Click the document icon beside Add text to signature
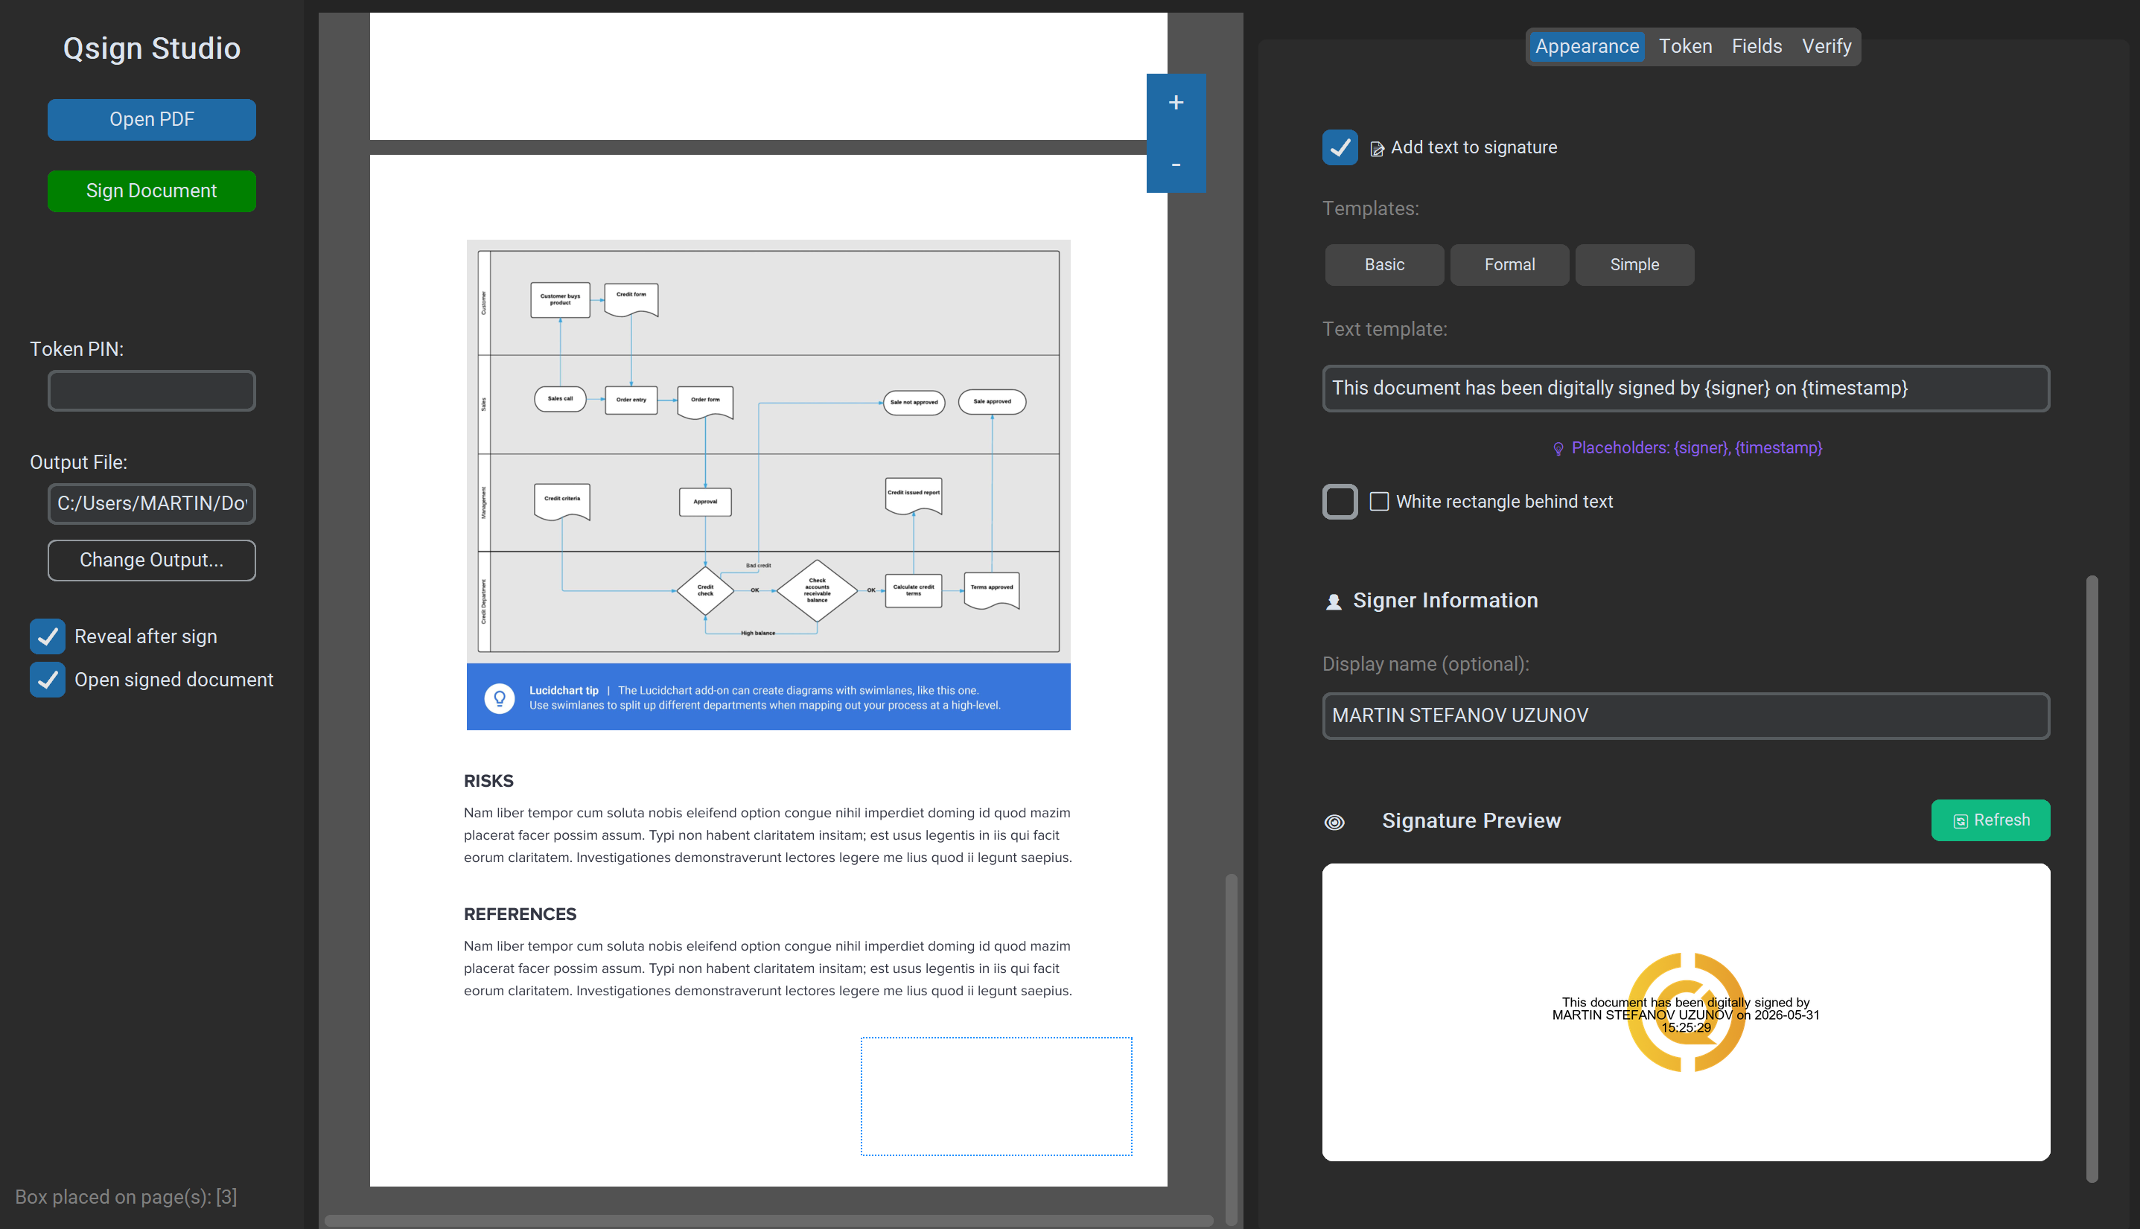 click(x=1377, y=149)
